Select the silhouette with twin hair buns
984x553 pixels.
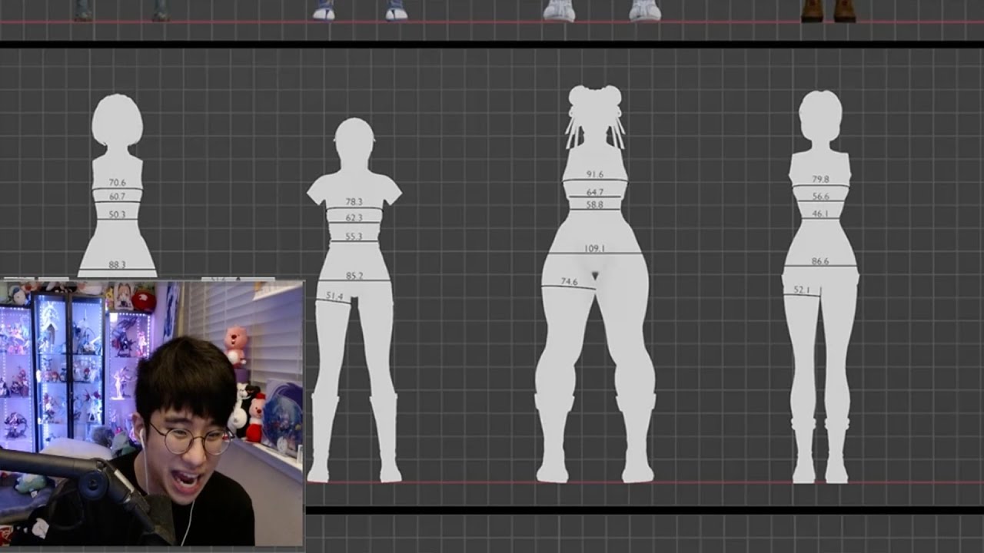tap(595, 284)
